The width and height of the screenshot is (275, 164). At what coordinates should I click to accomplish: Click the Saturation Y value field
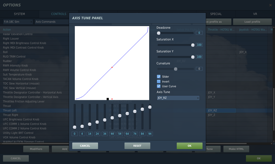[x=199, y=57]
